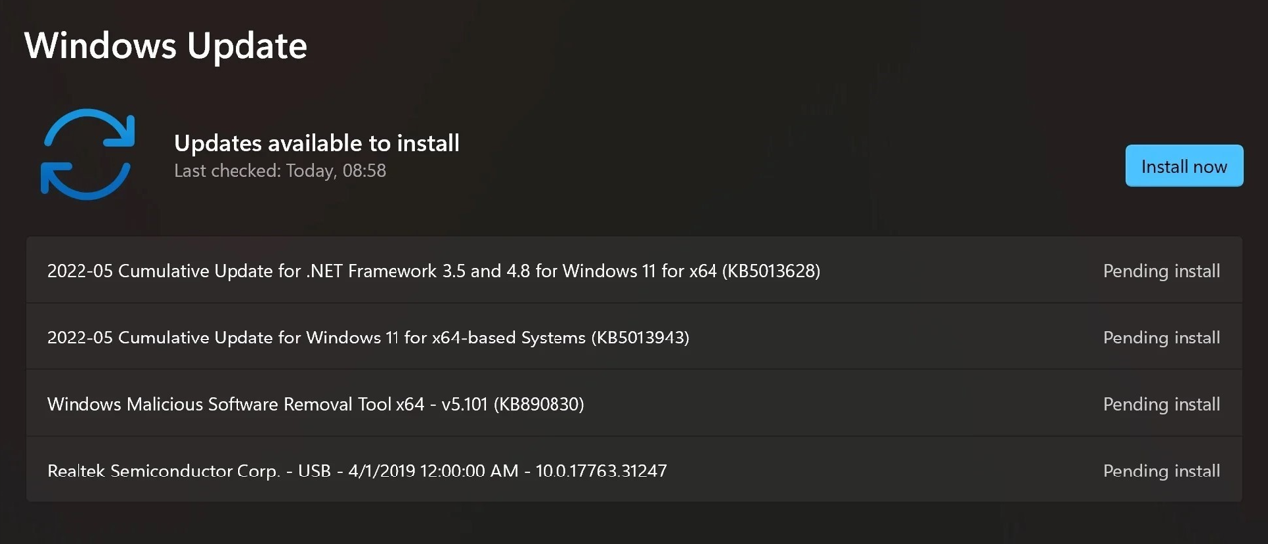1268x544 pixels.
Task: Click the 'Last checked' label under status
Action: (x=227, y=171)
